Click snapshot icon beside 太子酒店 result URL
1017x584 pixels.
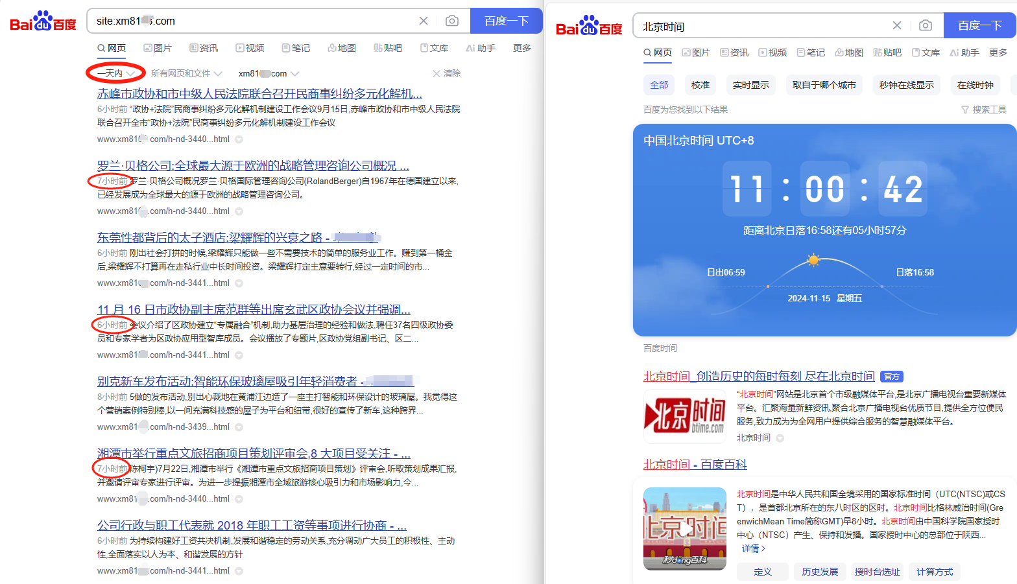pos(239,283)
